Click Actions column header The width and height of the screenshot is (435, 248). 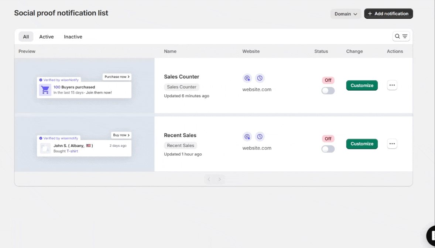tap(395, 51)
